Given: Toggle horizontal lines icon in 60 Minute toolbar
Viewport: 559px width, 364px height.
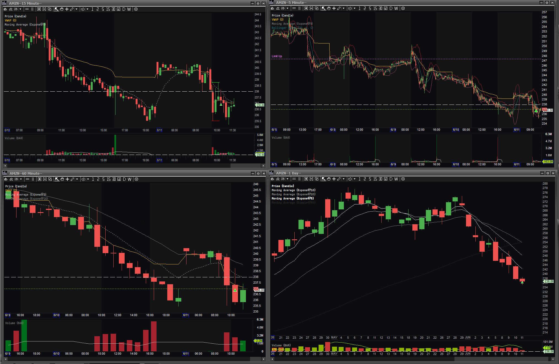Looking at the screenshot, I should click(x=28, y=179).
